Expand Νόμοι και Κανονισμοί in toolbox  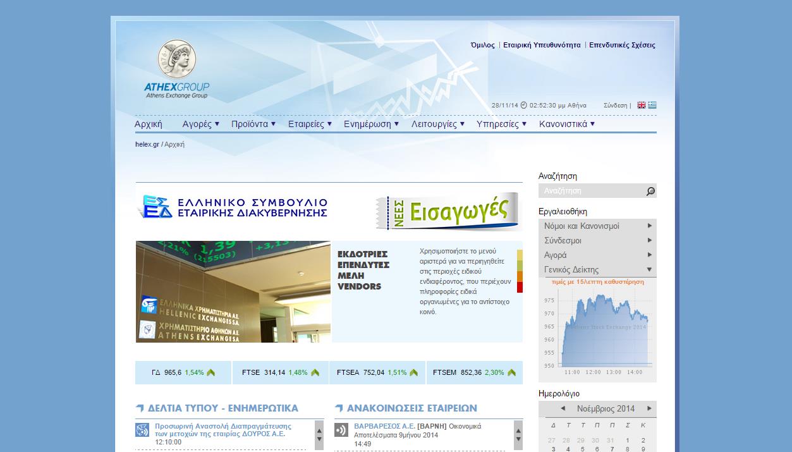[597, 226]
